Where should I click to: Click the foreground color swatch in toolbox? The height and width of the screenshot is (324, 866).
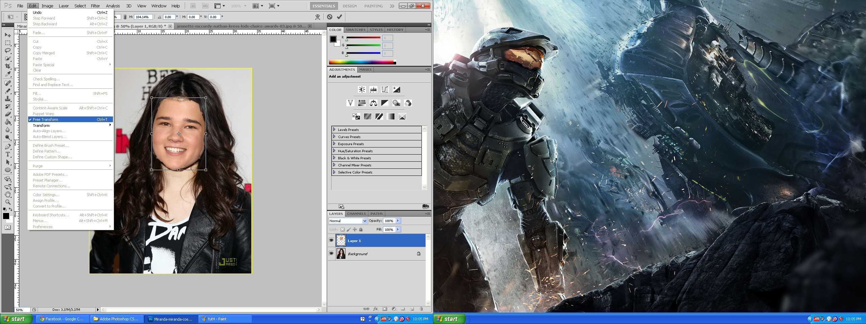click(6, 216)
